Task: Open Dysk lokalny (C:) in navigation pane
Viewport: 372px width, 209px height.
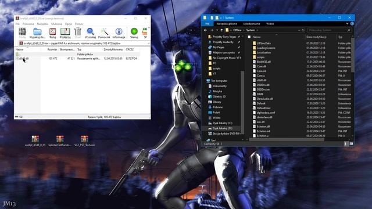Action: coord(223,123)
